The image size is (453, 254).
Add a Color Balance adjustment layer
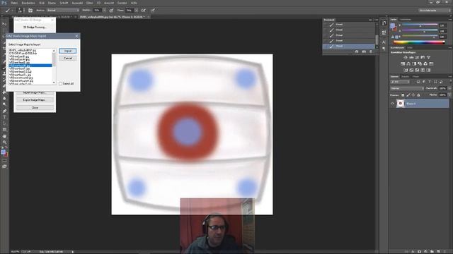point(408,64)
